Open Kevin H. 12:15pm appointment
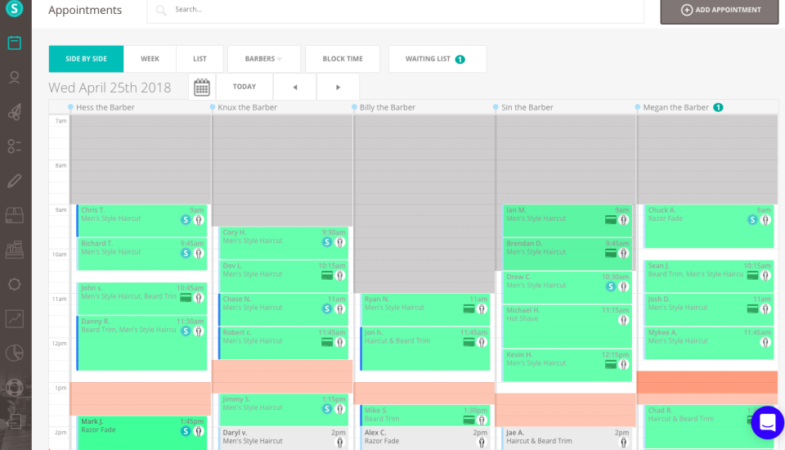Image resolution: width=785 pixels, height=450 pixels. coord(567,365)
